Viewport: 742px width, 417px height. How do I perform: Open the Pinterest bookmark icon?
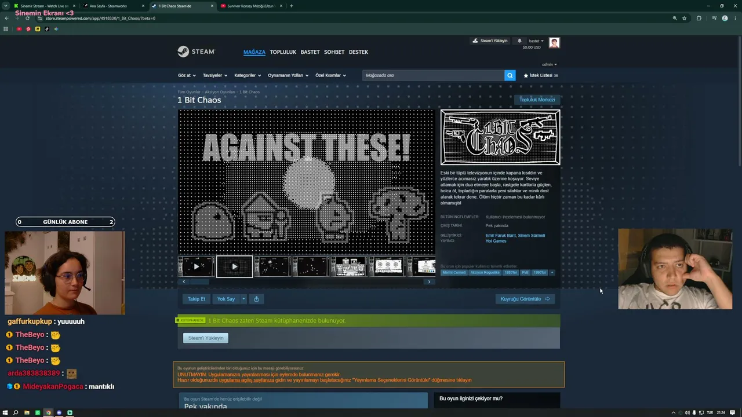pyautogui.click(x=28, y=29)
